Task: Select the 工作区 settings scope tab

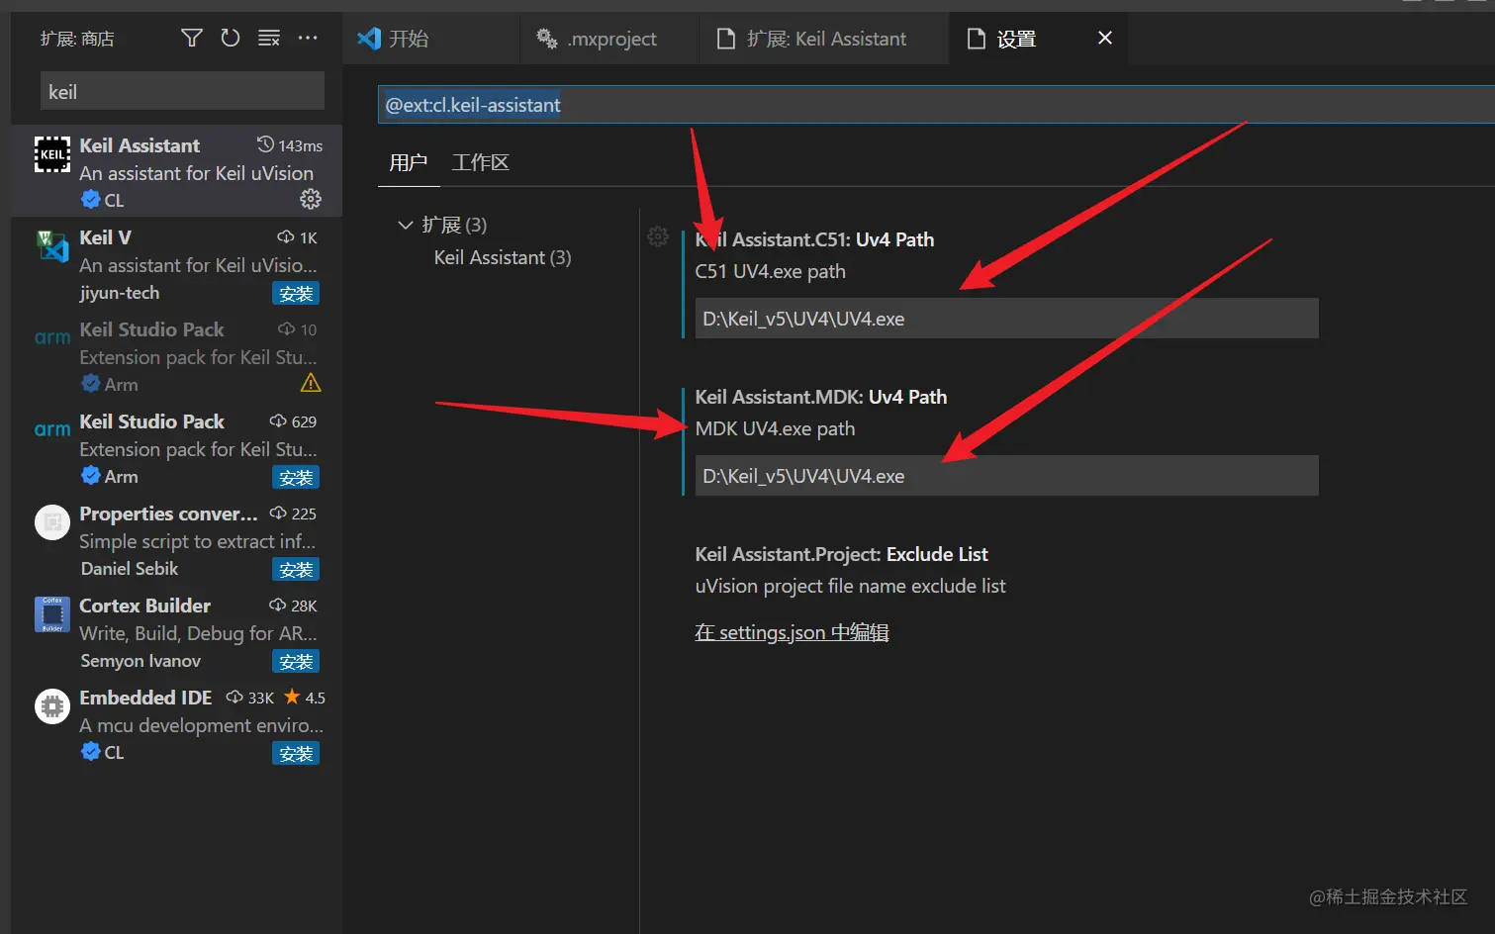Action: [480, 162]
